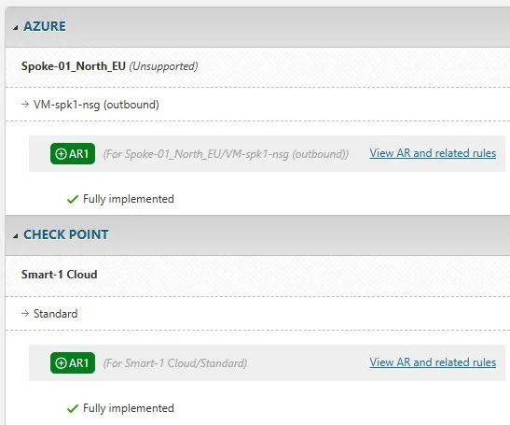Click the AZURE section heading
Screen dimensions: 510x425
[45, 26]
